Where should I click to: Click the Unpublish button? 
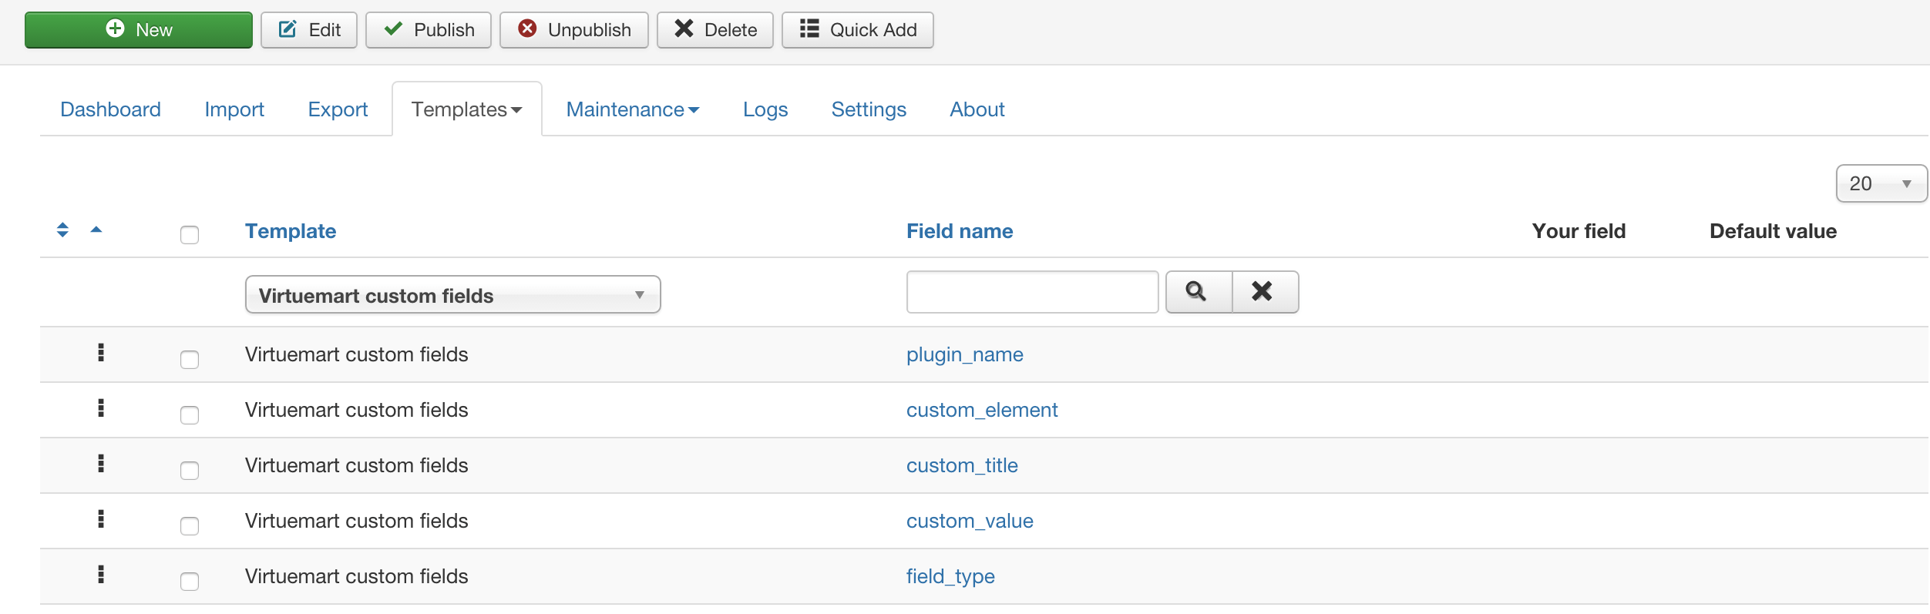[x=574, y=30]
